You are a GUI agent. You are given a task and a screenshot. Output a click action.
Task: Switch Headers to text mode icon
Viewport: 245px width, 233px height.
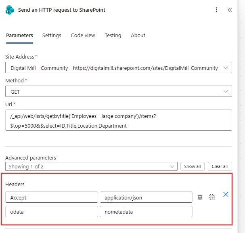[x=212, y=197]
